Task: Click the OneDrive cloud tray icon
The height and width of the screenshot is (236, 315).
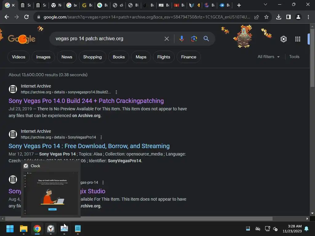Action: pos(258,229)
